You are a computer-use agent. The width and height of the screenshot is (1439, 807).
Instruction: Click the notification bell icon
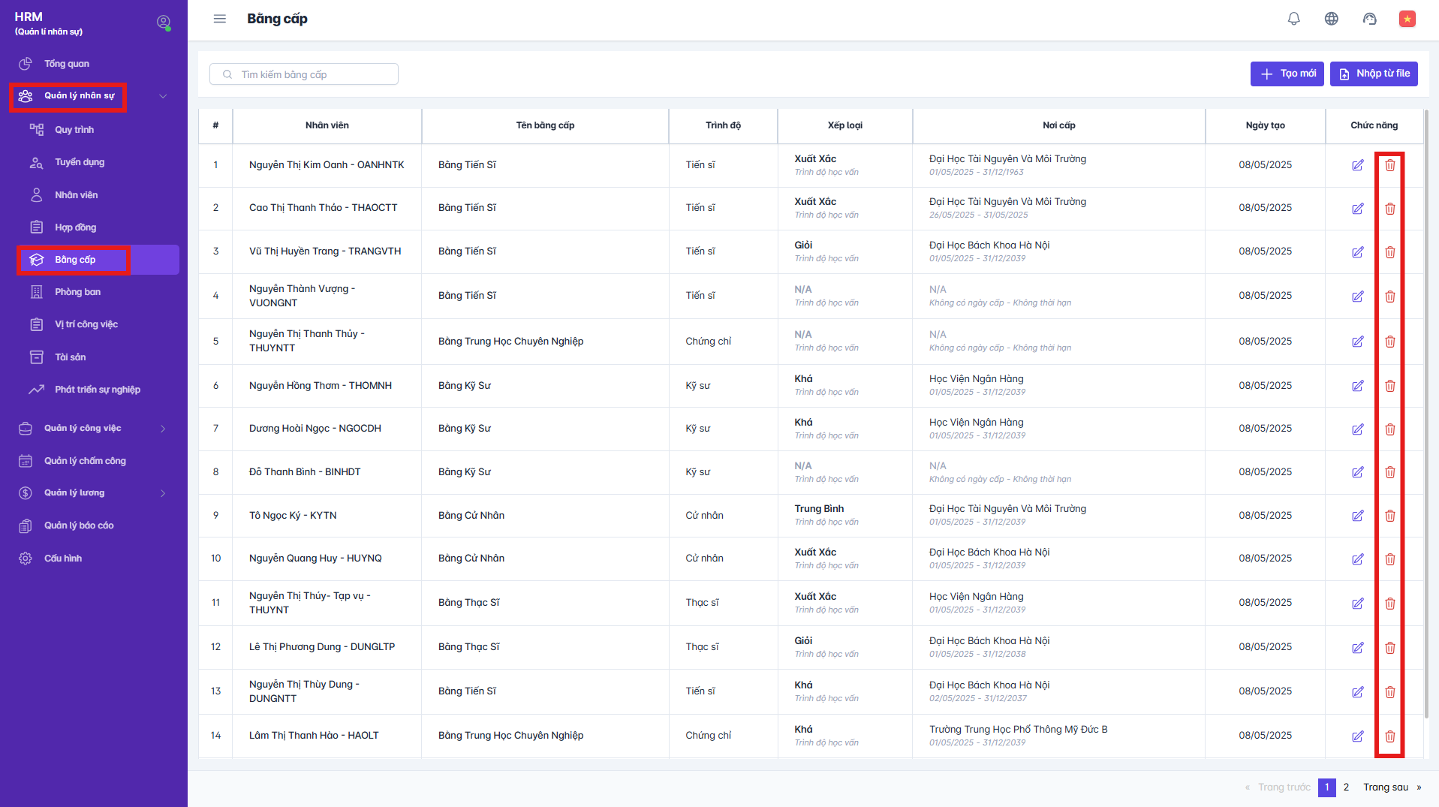(x=1293, y=19)
